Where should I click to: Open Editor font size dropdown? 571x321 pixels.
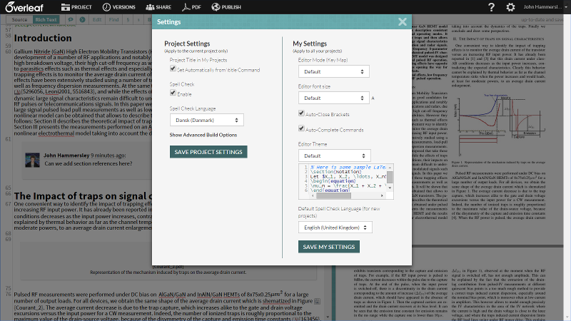[x=333, y=98]
